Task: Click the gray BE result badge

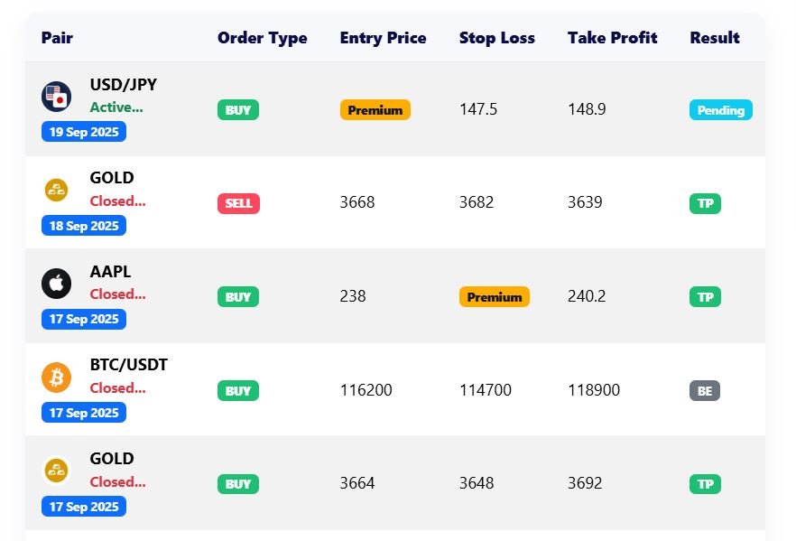Action: (x=705, y=391)
